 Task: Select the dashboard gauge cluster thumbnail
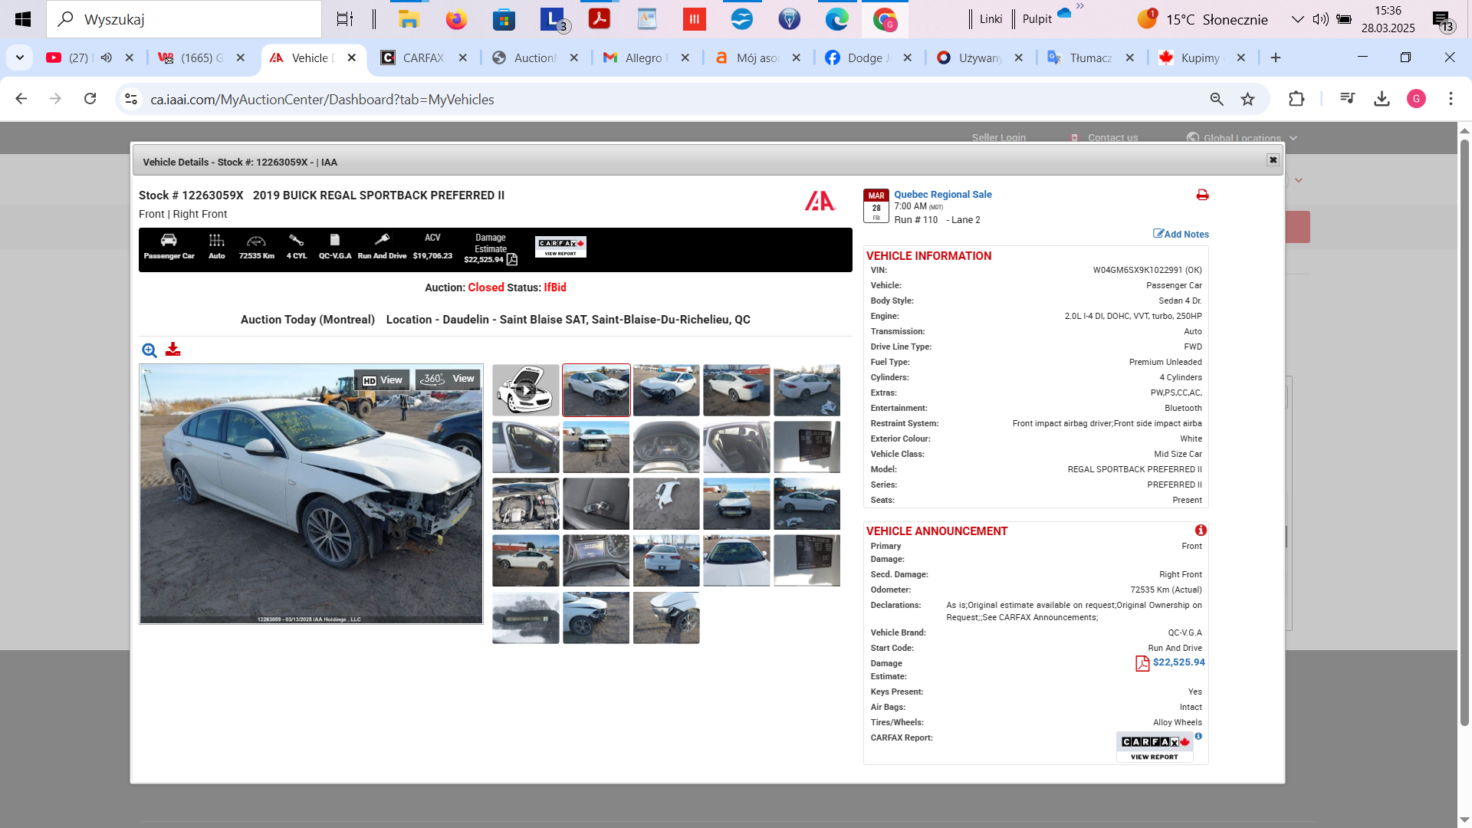coord(666,447)
